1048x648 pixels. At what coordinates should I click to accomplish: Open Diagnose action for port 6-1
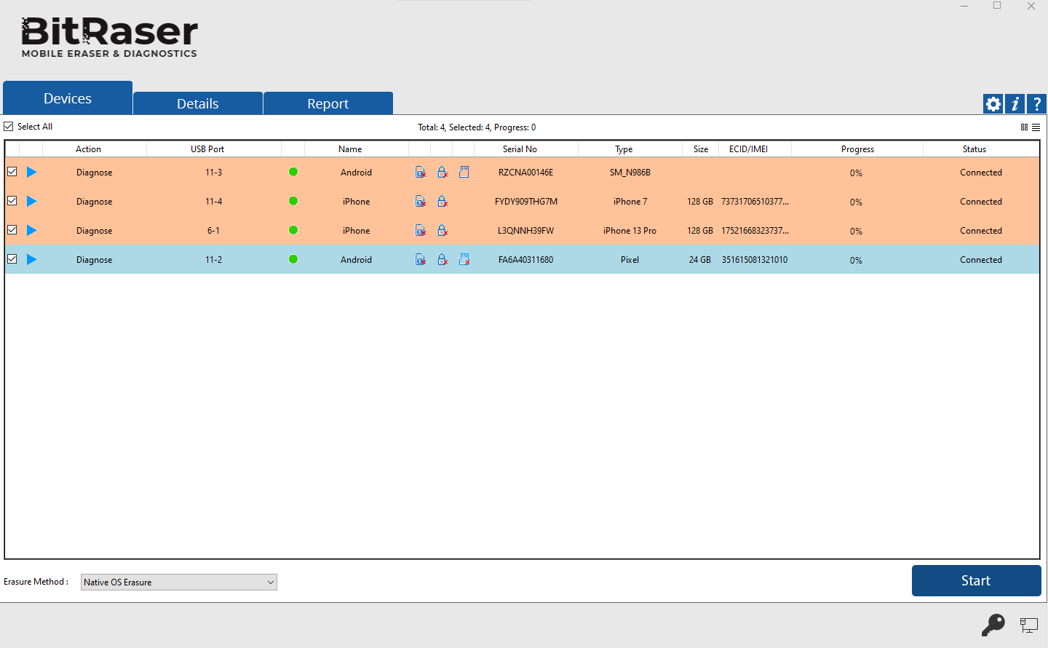pyautogui.click(x=95, y=231)
